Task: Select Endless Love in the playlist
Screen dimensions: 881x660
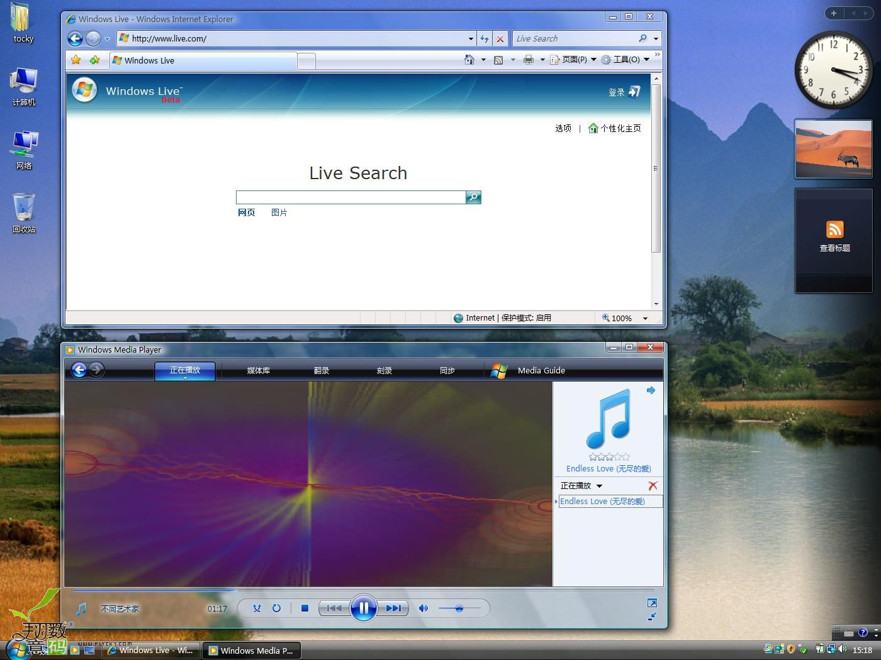Action: click(610, 501)
